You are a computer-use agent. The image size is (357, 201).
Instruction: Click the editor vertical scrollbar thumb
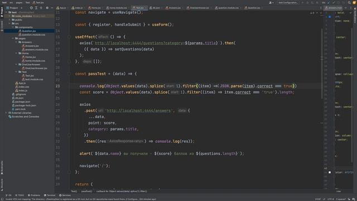(x=322, y=64)
